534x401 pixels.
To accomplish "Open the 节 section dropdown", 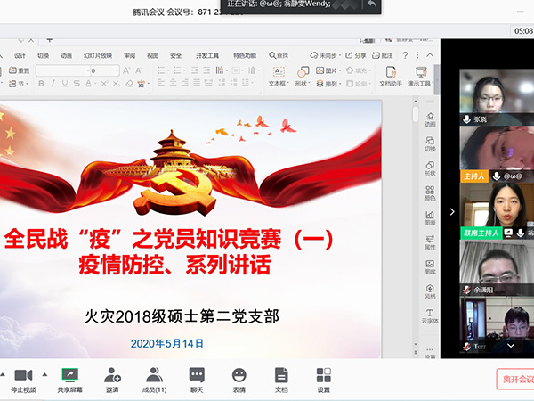I will click(19, 84).
